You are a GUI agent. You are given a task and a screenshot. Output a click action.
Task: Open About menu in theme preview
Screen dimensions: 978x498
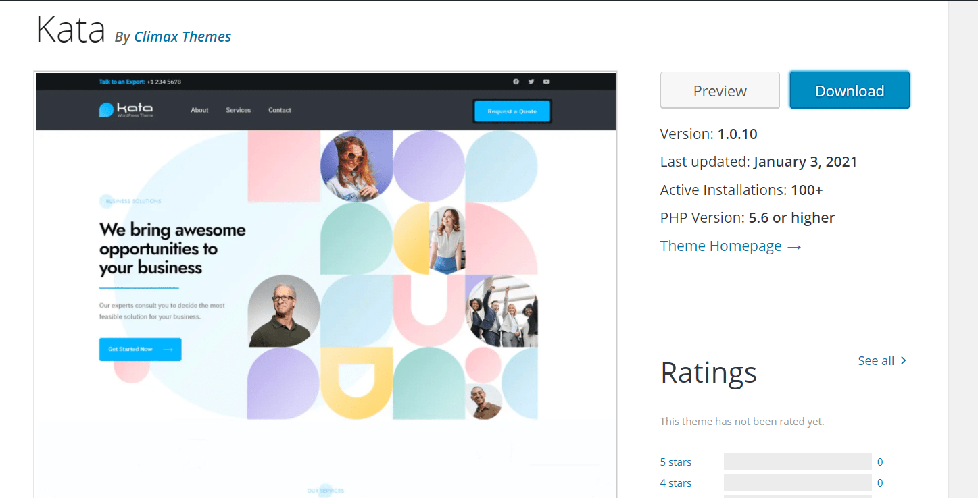click(199, 110)
